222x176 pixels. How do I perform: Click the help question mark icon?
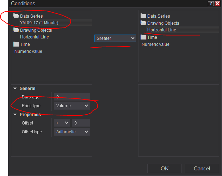click(x=210, y=4)
